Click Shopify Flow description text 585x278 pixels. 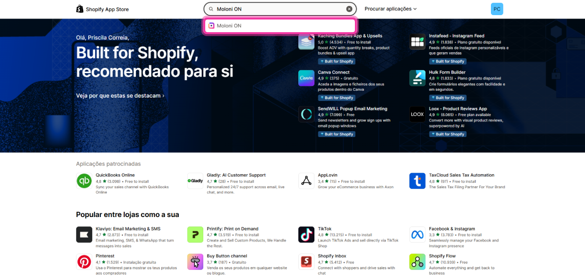tap(462, 270)
